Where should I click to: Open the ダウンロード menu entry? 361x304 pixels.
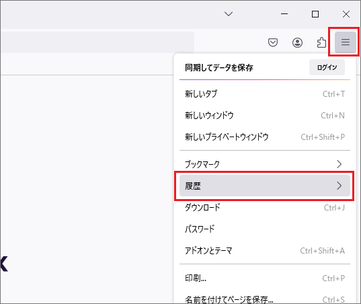pyautogui.click(x=265, y=208)
